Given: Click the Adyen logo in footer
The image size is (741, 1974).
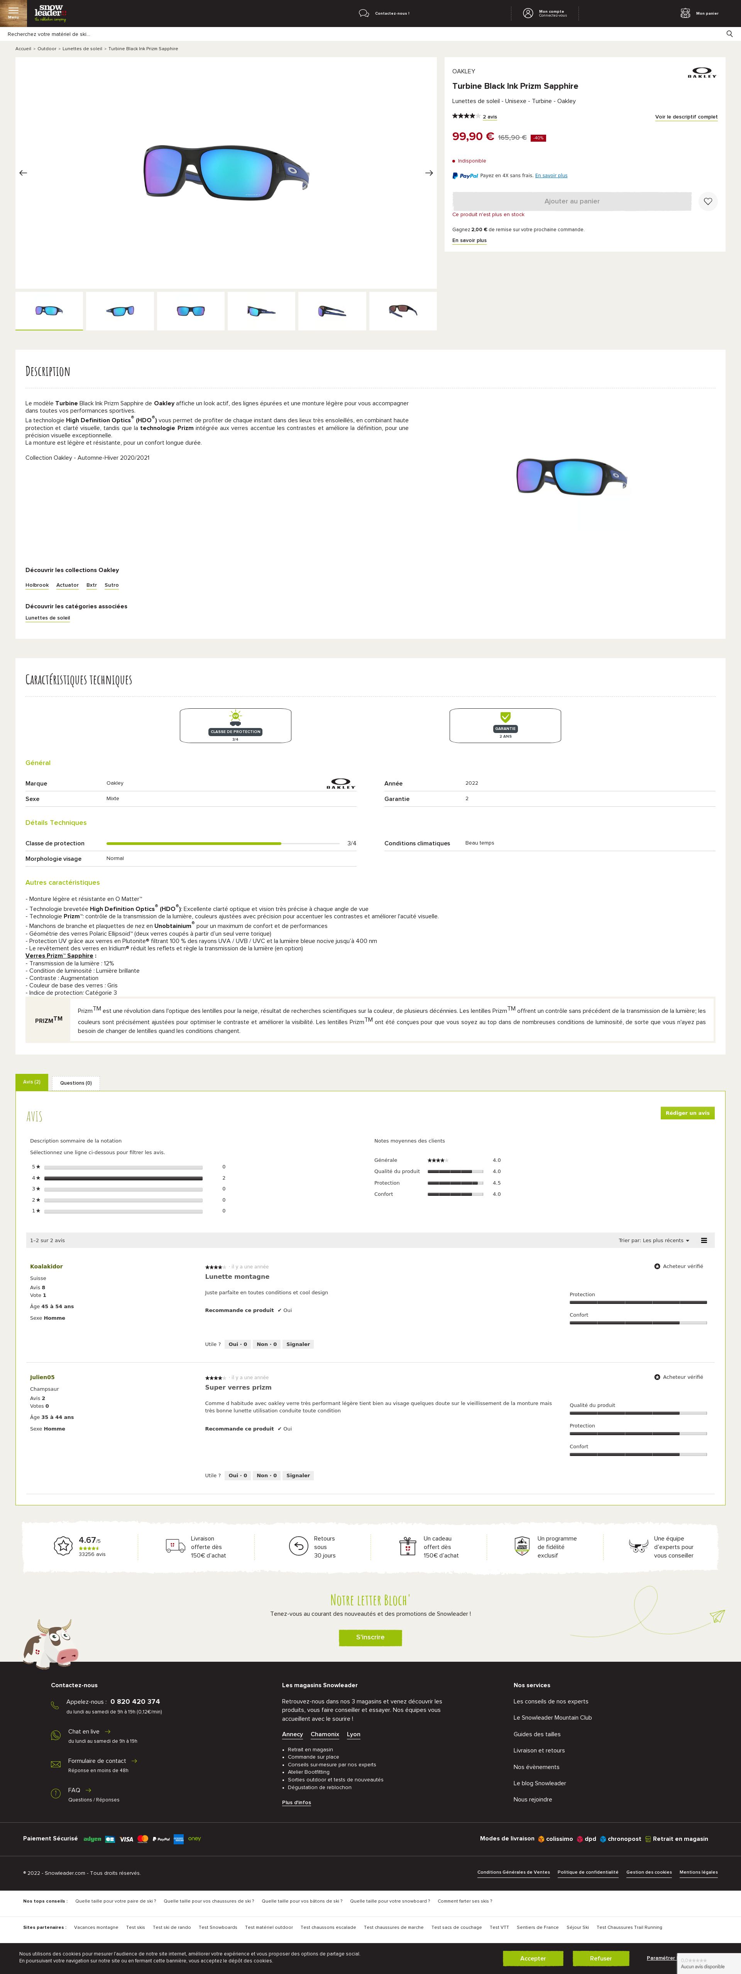Looking at the screenshot, I should 92,1839.
